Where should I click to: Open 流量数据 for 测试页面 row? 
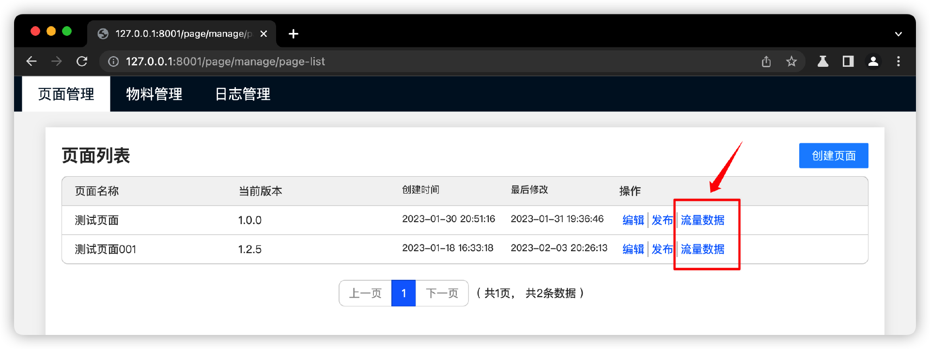point(702,220)
